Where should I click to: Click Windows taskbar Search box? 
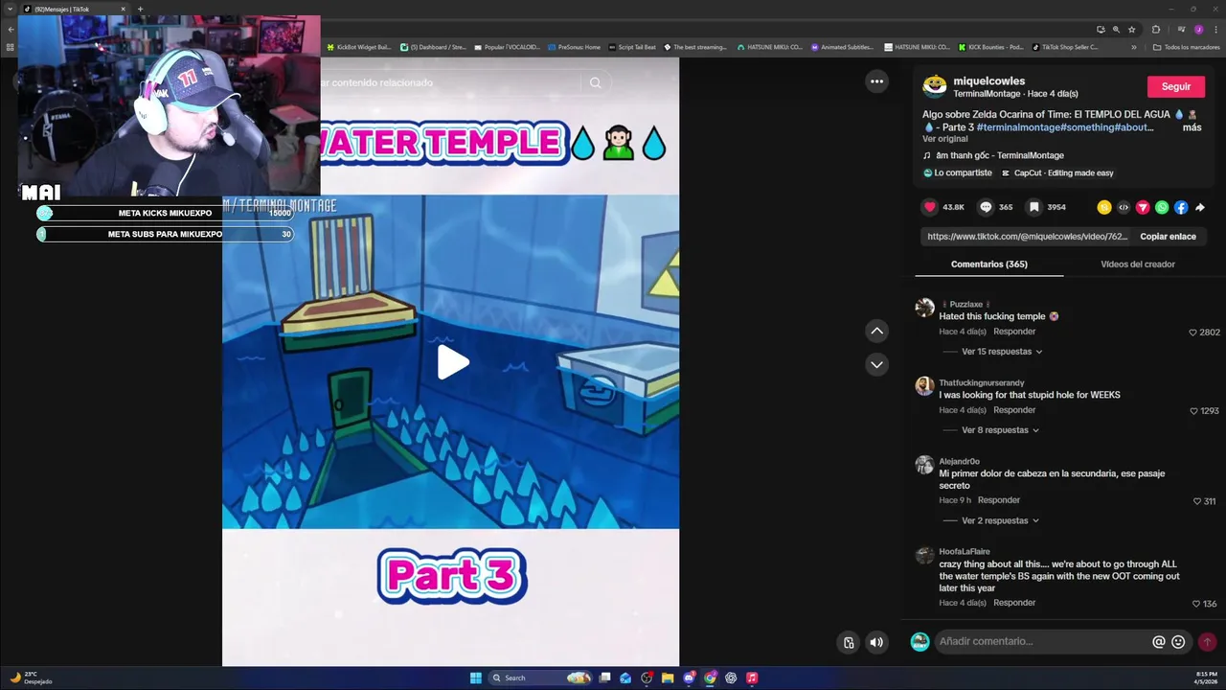539,678
